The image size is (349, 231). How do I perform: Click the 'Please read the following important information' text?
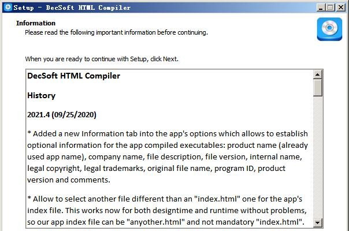[116, 32]
